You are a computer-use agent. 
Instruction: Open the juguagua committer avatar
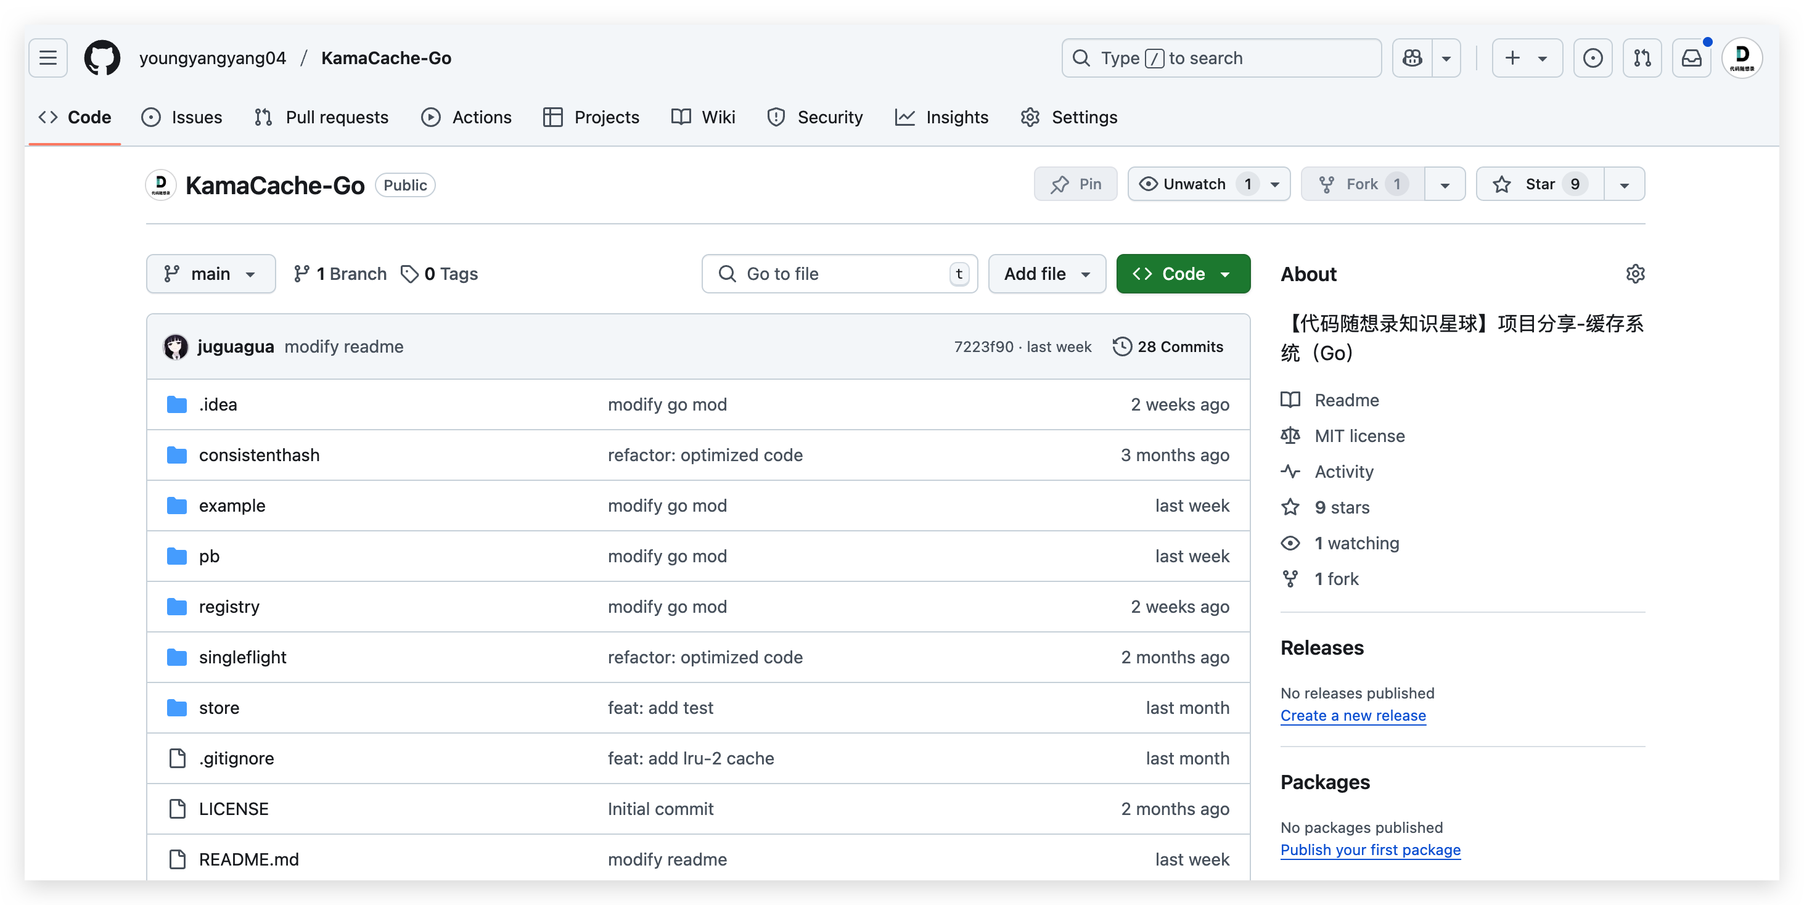pos(175,346)
